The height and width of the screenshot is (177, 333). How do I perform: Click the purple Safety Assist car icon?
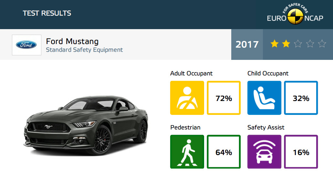[265, 152]
